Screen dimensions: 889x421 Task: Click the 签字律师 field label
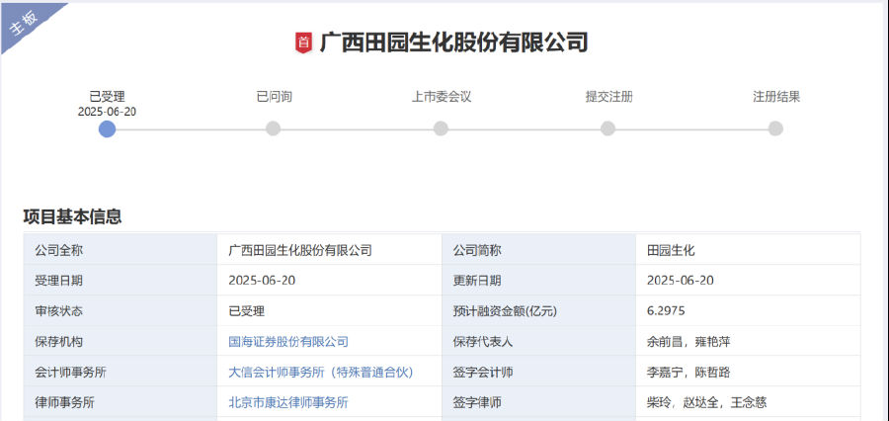(477, 403)
